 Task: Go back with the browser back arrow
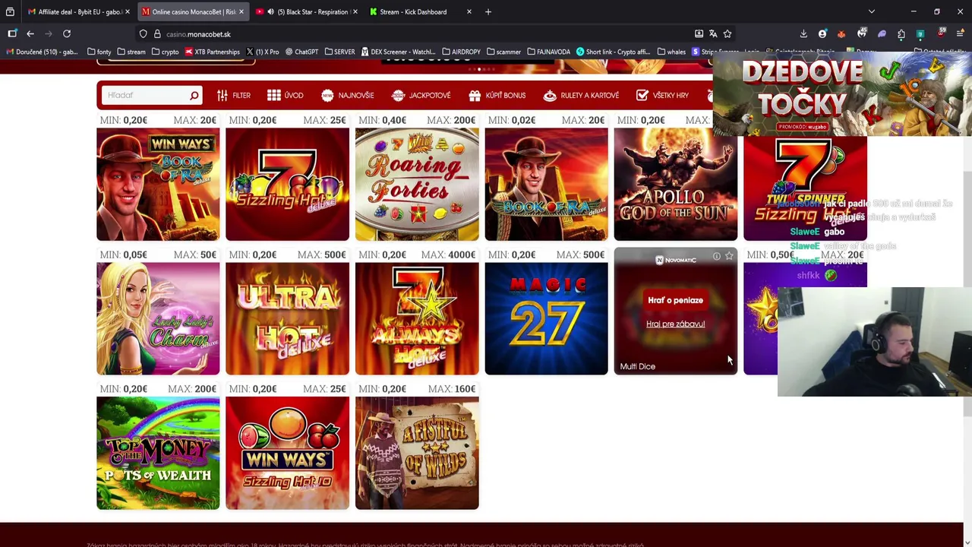(x=30, y=33)
